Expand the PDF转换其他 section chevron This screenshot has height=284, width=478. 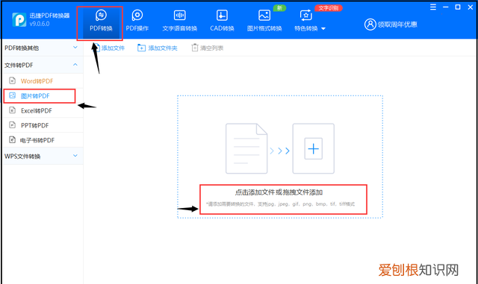(x=75, y=48)
